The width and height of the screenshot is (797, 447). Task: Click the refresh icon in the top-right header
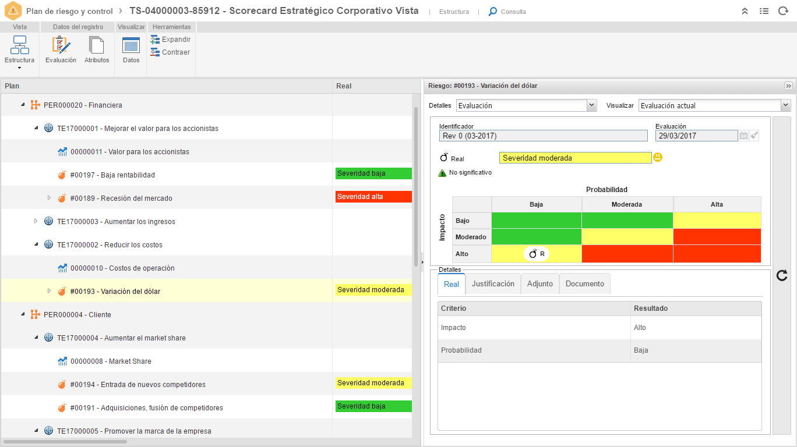click(783, 11)
